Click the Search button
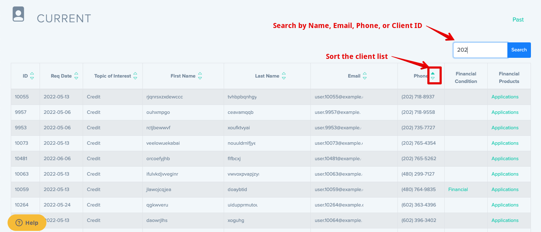The height and width of the screenshot is (232, 541). pyautogui.click(x=519, y=50)
